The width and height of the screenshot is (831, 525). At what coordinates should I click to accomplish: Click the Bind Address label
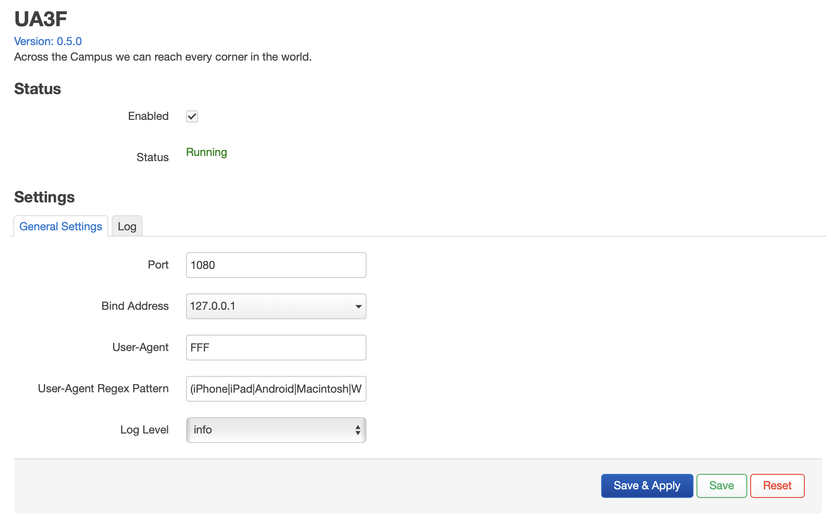point(135,306)
